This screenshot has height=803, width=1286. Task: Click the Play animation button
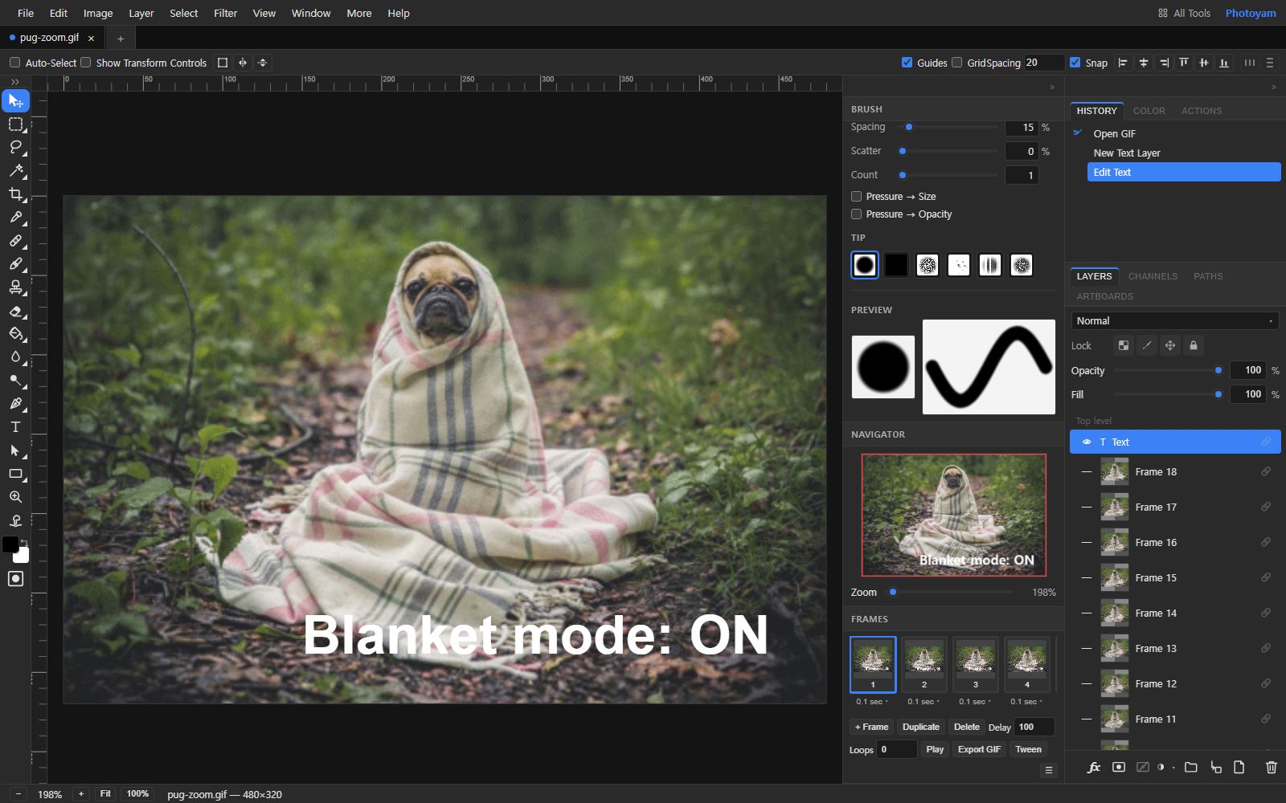(x=935, y=749)
